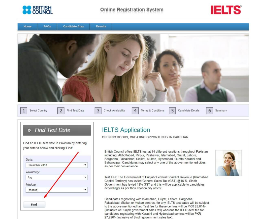This screenshot has height=219, width=258.
Task: Open Candidate Area in navigation bar
Action: pos(73,27)
